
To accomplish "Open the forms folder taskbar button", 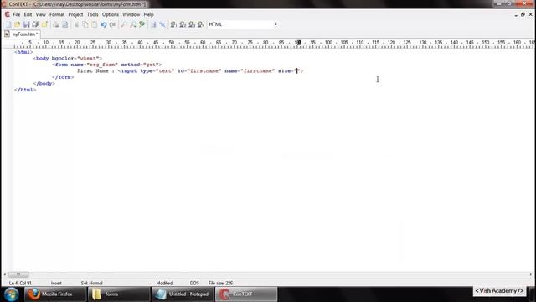I will pos(119,294).
